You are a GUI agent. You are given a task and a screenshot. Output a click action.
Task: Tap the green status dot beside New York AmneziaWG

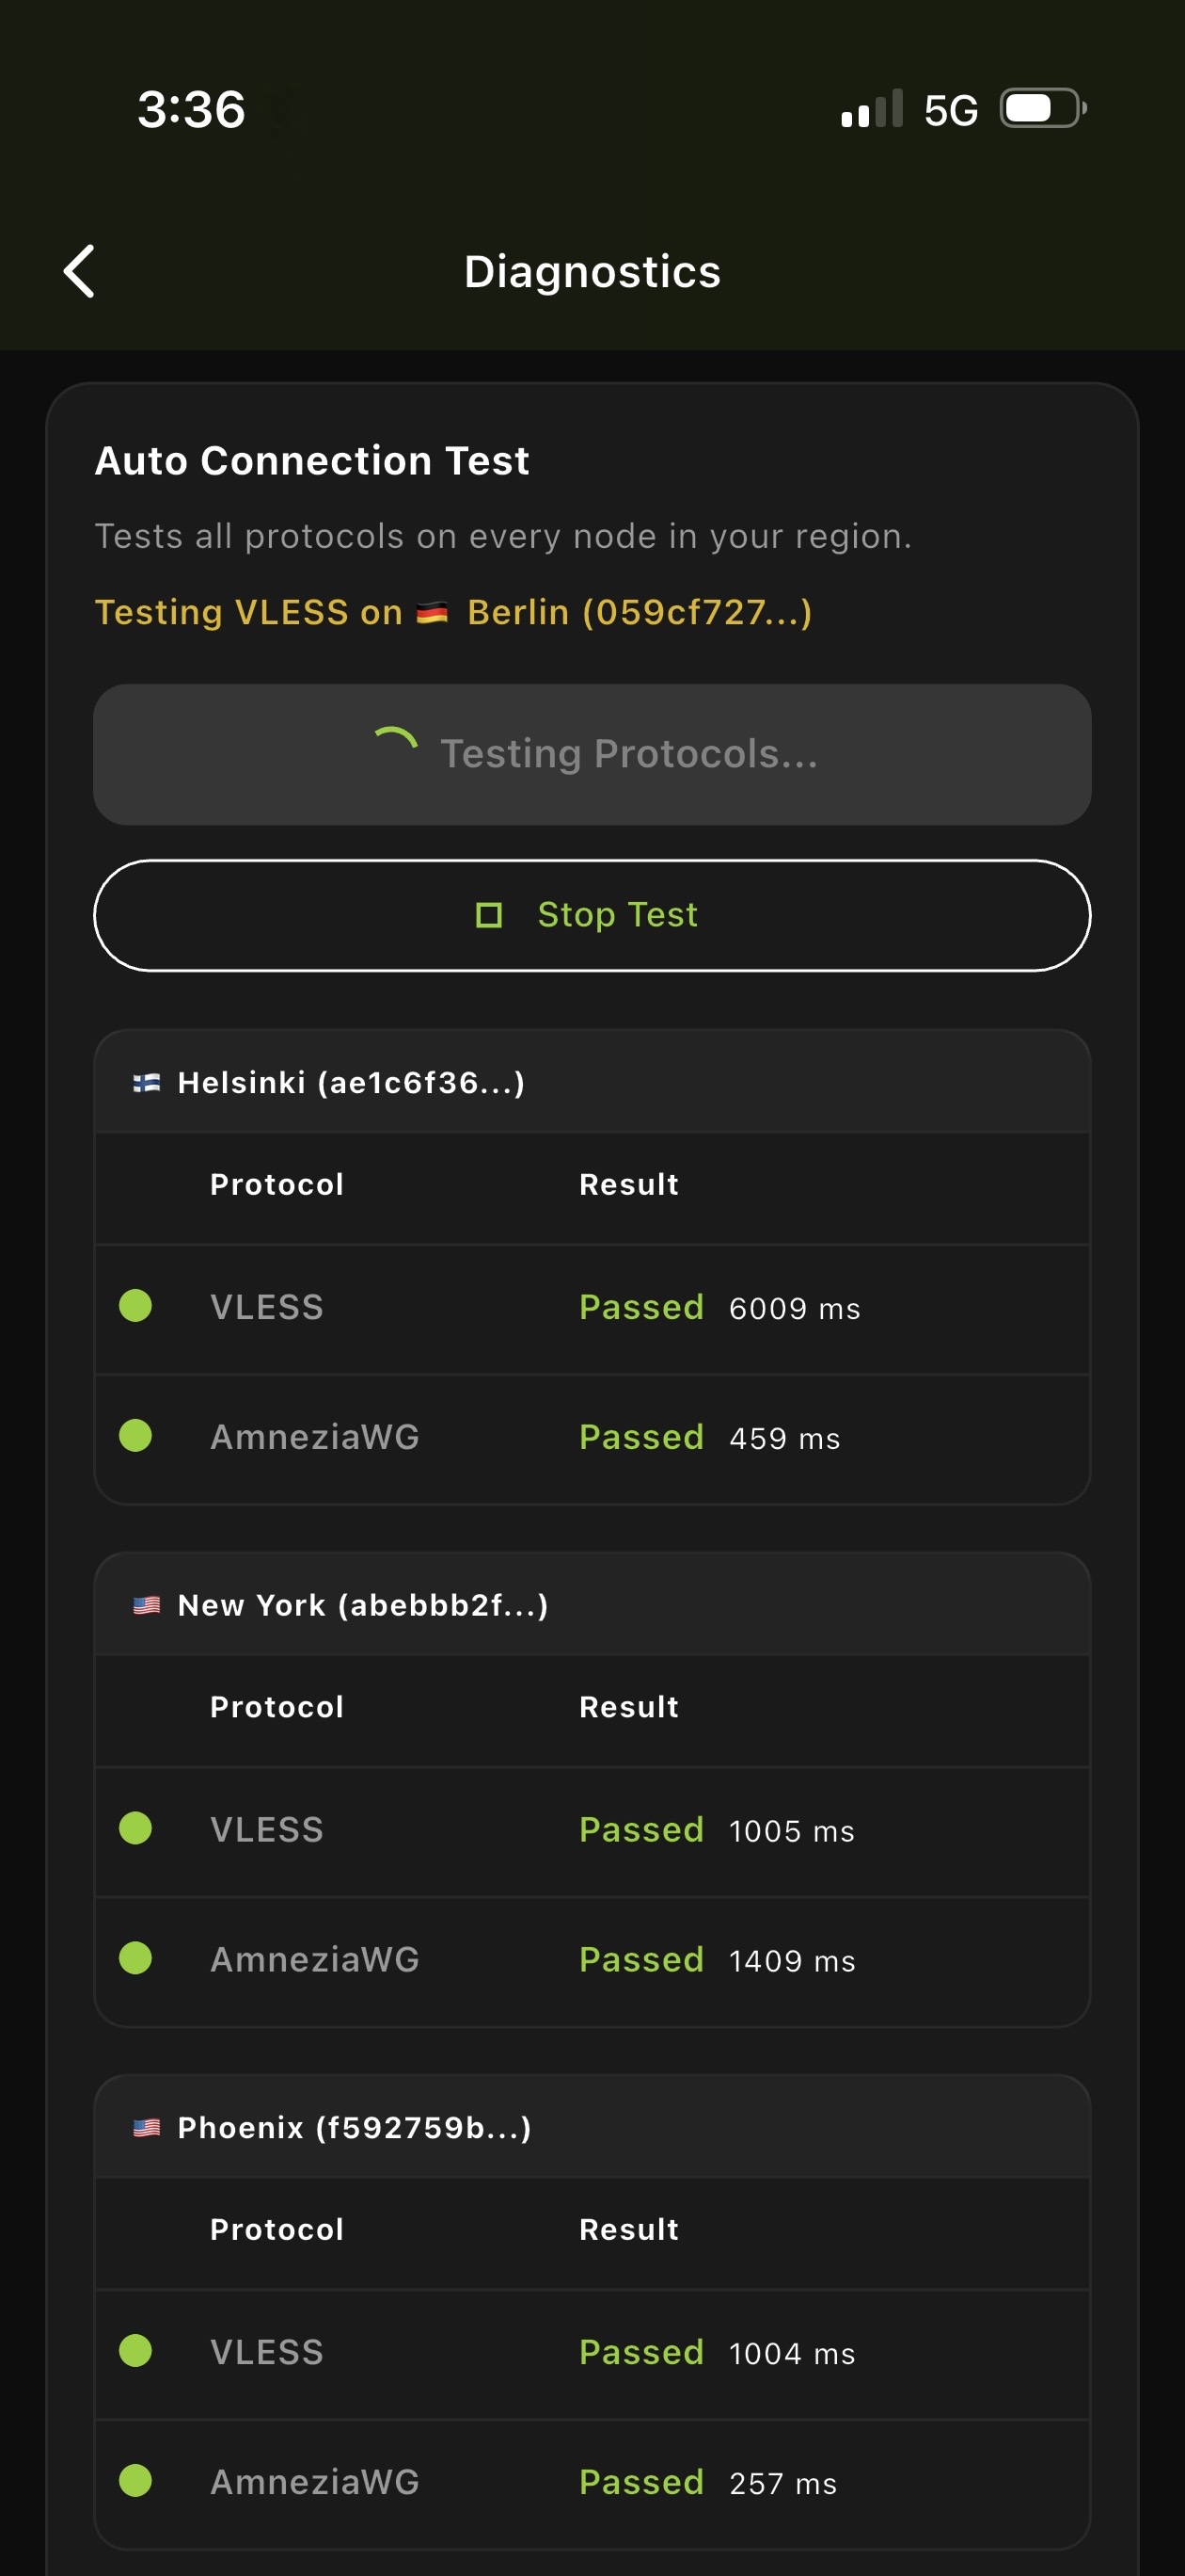(x=134, y=1958)
